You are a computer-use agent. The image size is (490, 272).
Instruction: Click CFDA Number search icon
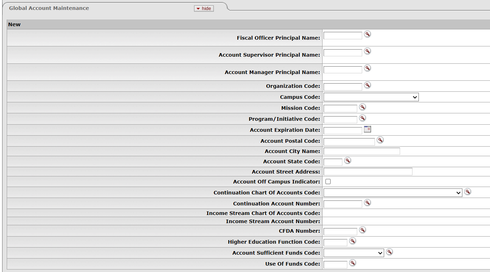363,230
